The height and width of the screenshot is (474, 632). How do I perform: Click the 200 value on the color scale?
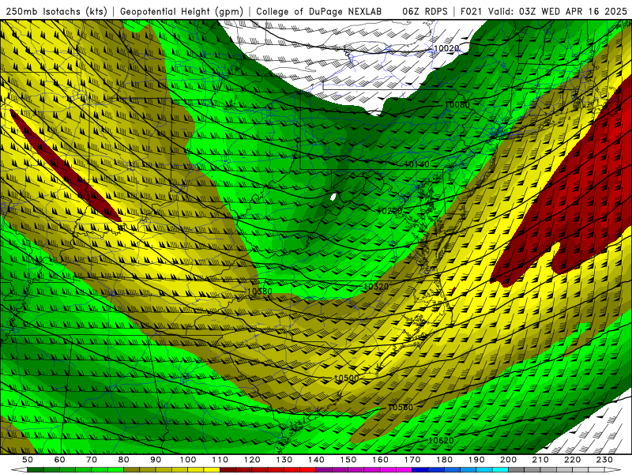click(x=509, y=460)
